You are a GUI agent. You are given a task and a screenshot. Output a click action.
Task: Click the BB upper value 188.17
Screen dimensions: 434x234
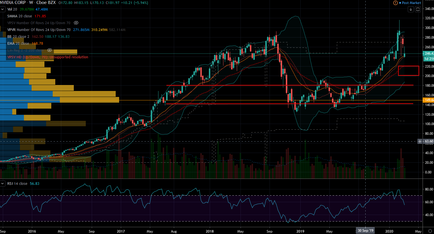[51, 37]
